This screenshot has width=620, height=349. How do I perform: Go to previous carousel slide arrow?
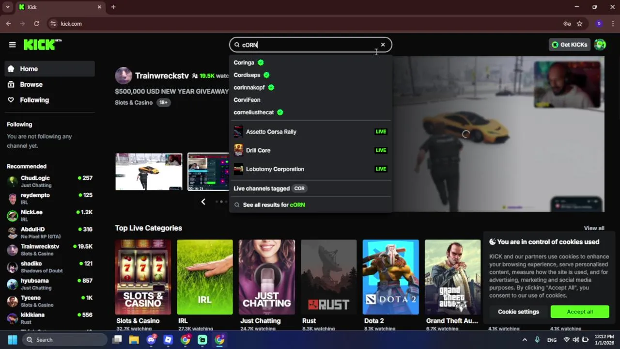point(203,202)
